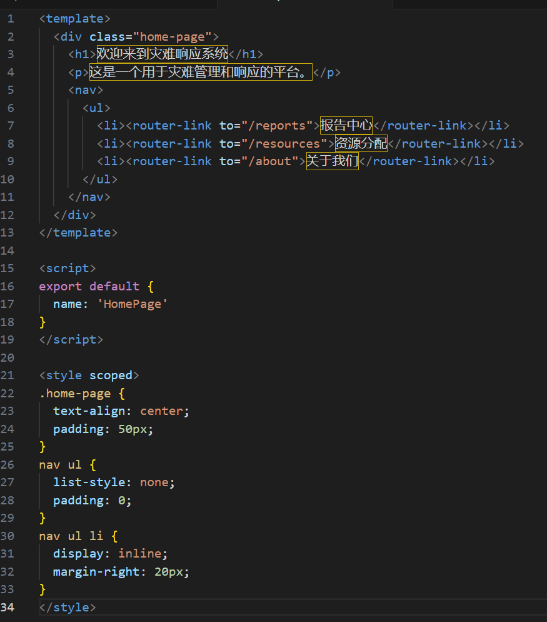Click the scoped attribute of the style tag
This screenshot has width=547, height=622.
coord(111,375)
